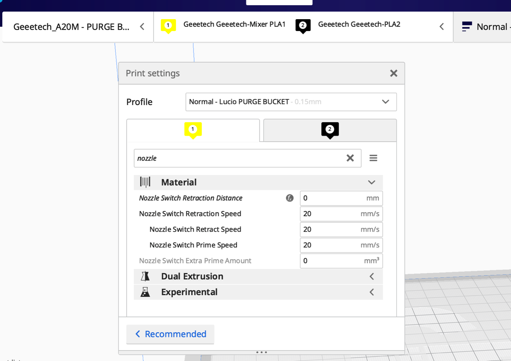Click the Material category barcode icon
Screen dimensions: 511x361
(x=145, y=182)
